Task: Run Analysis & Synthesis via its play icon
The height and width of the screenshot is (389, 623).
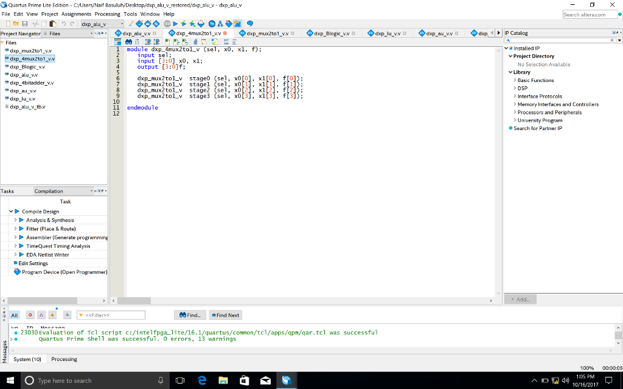Action: [x=22, y=220]
